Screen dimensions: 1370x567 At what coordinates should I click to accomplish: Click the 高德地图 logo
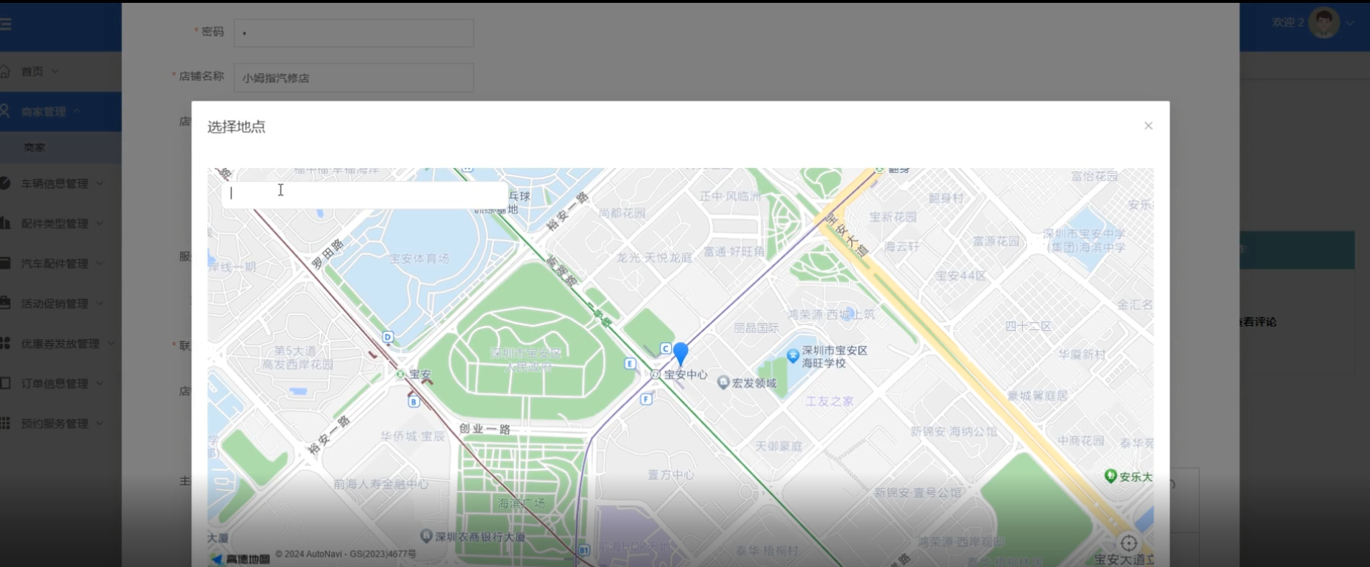point(241,558)
